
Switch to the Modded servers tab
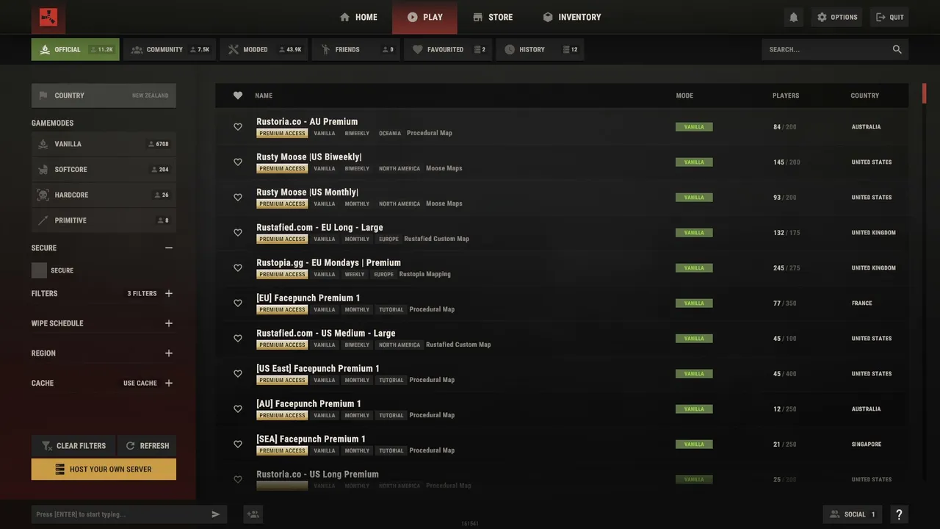264,49
